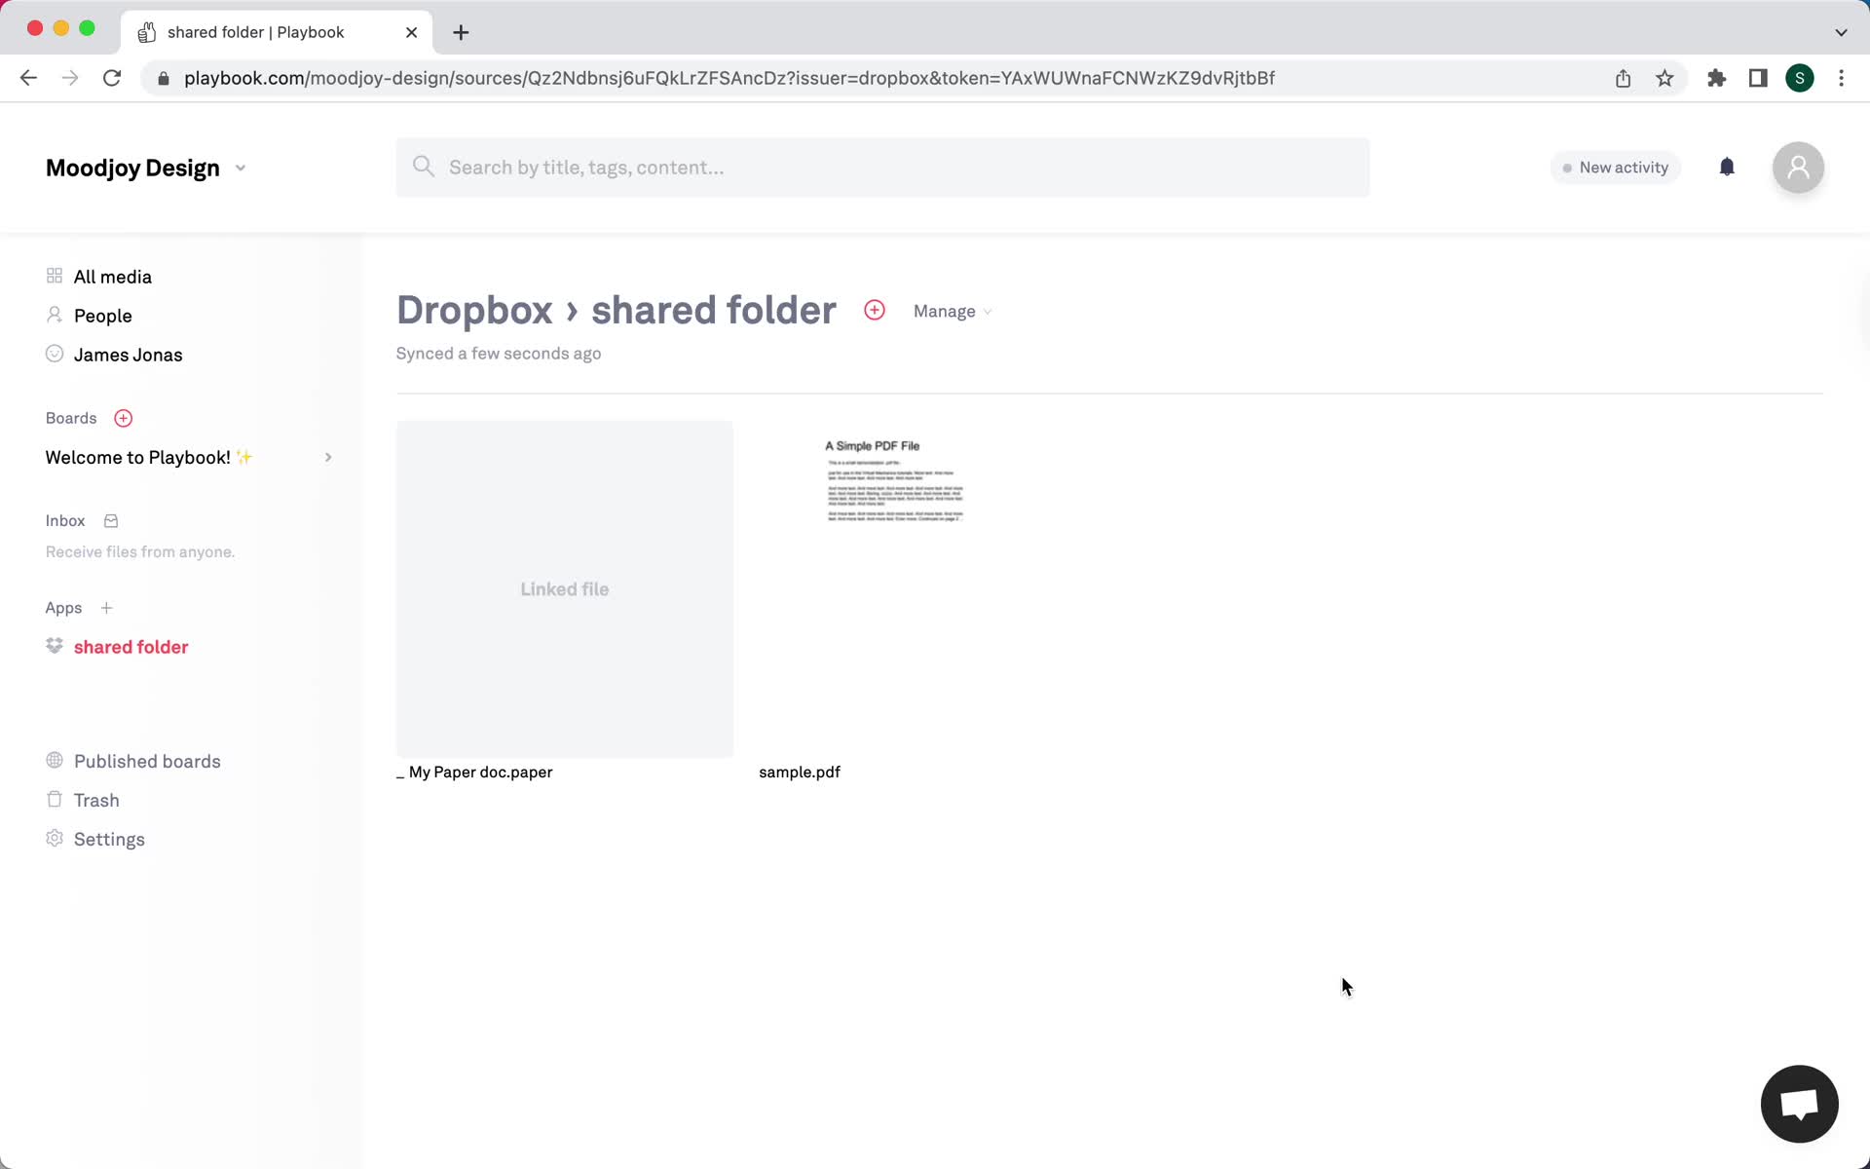The image size is (1870, 1169).
Task: Click the Inbox lock icon
Action: [x=110, y=520]
